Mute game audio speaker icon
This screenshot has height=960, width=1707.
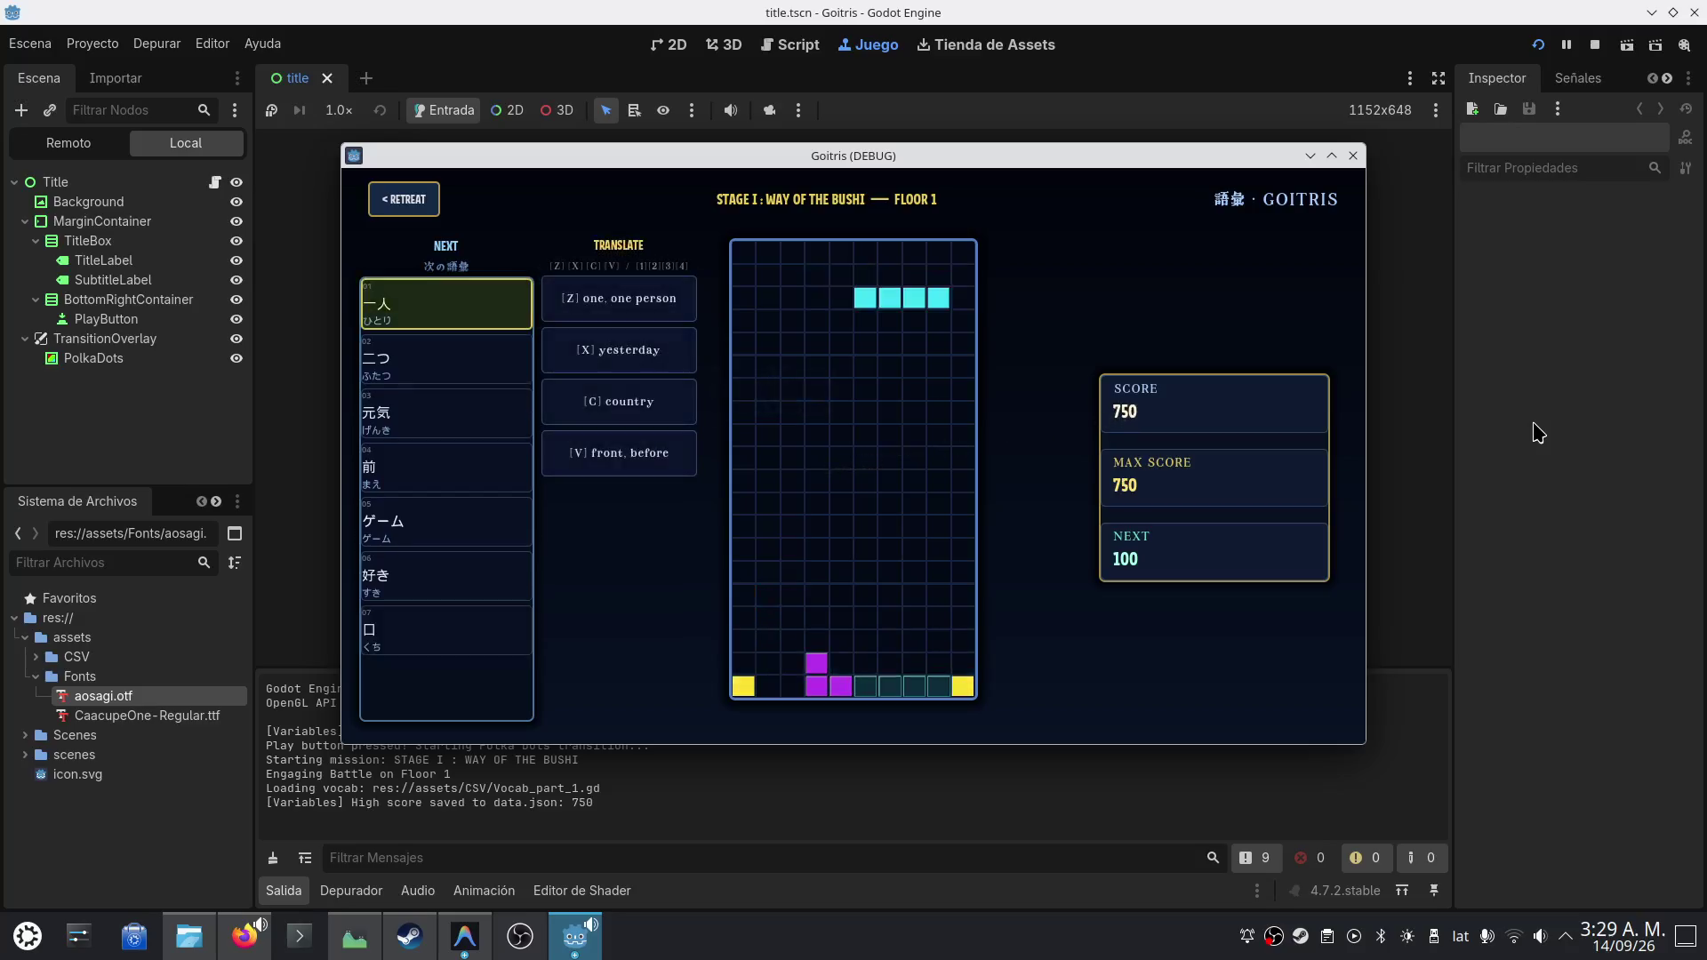tap(730, 110)
